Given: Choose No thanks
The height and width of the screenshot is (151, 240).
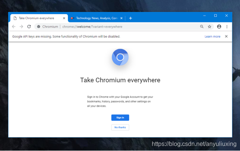Looking at the screenshot, I should tap(120, 128).
